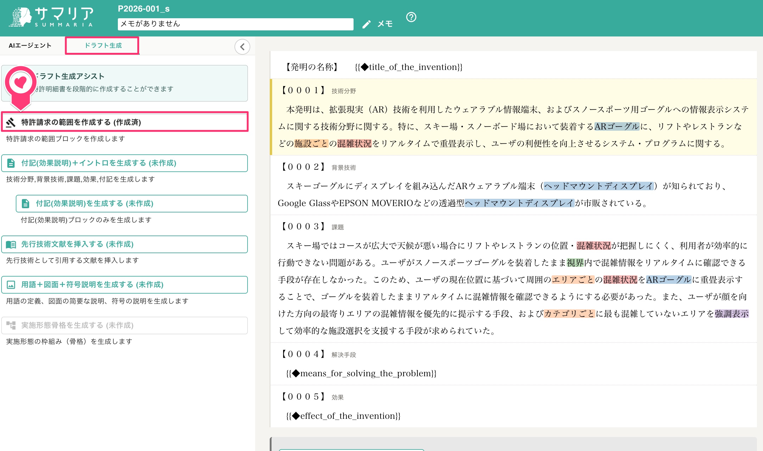Click the memo text field

[235, 24]
